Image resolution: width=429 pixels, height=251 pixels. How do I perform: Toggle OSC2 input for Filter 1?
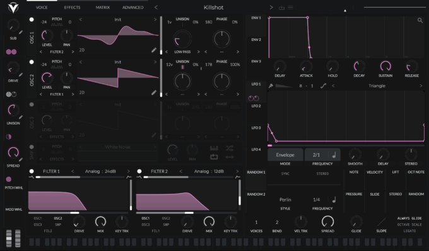pyautogui.click(x=58, y=218)
